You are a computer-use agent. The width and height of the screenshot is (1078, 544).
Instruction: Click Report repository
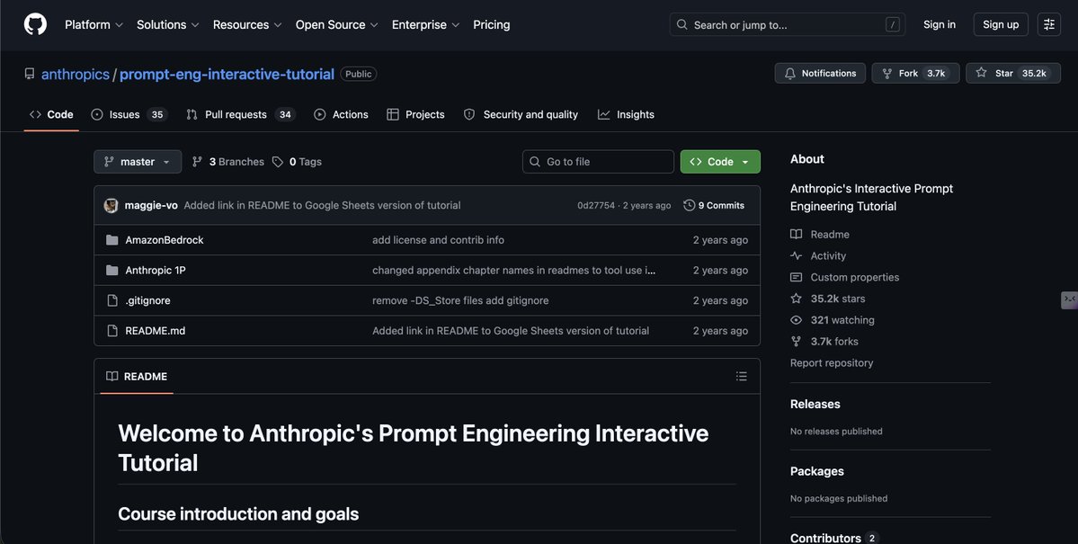point(831,363)
